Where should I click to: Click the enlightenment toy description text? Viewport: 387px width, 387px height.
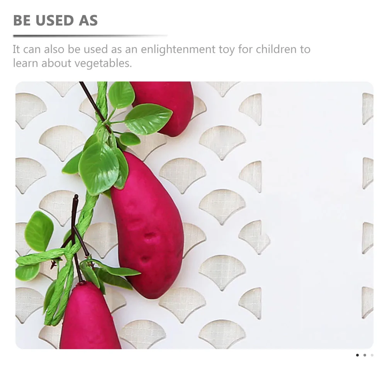162,56
